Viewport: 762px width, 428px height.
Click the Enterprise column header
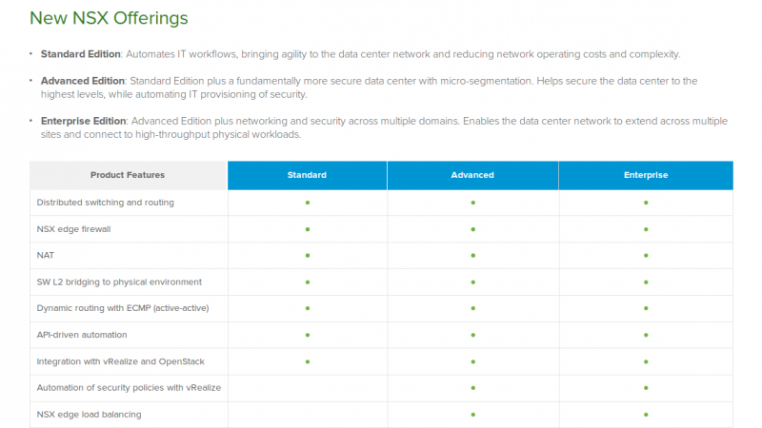646,175
